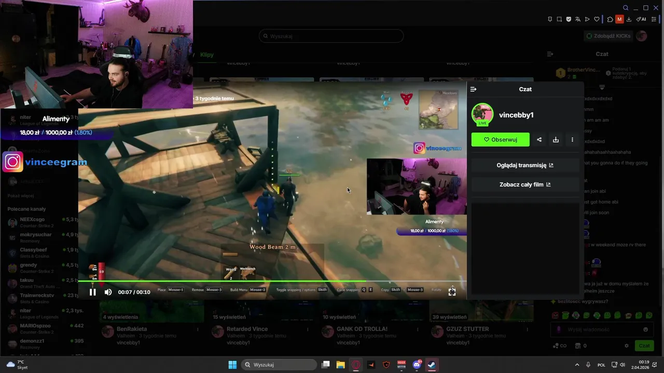Select the Klipy tab

[x=207, y=54]
